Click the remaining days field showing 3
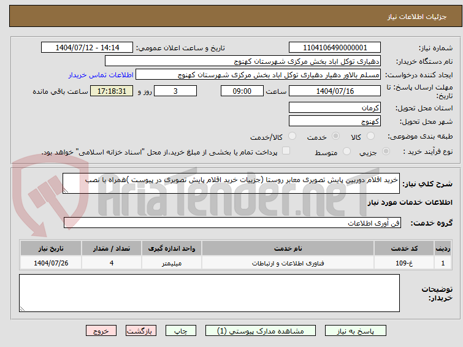This screenshot has height=347, width=463. 175,91
